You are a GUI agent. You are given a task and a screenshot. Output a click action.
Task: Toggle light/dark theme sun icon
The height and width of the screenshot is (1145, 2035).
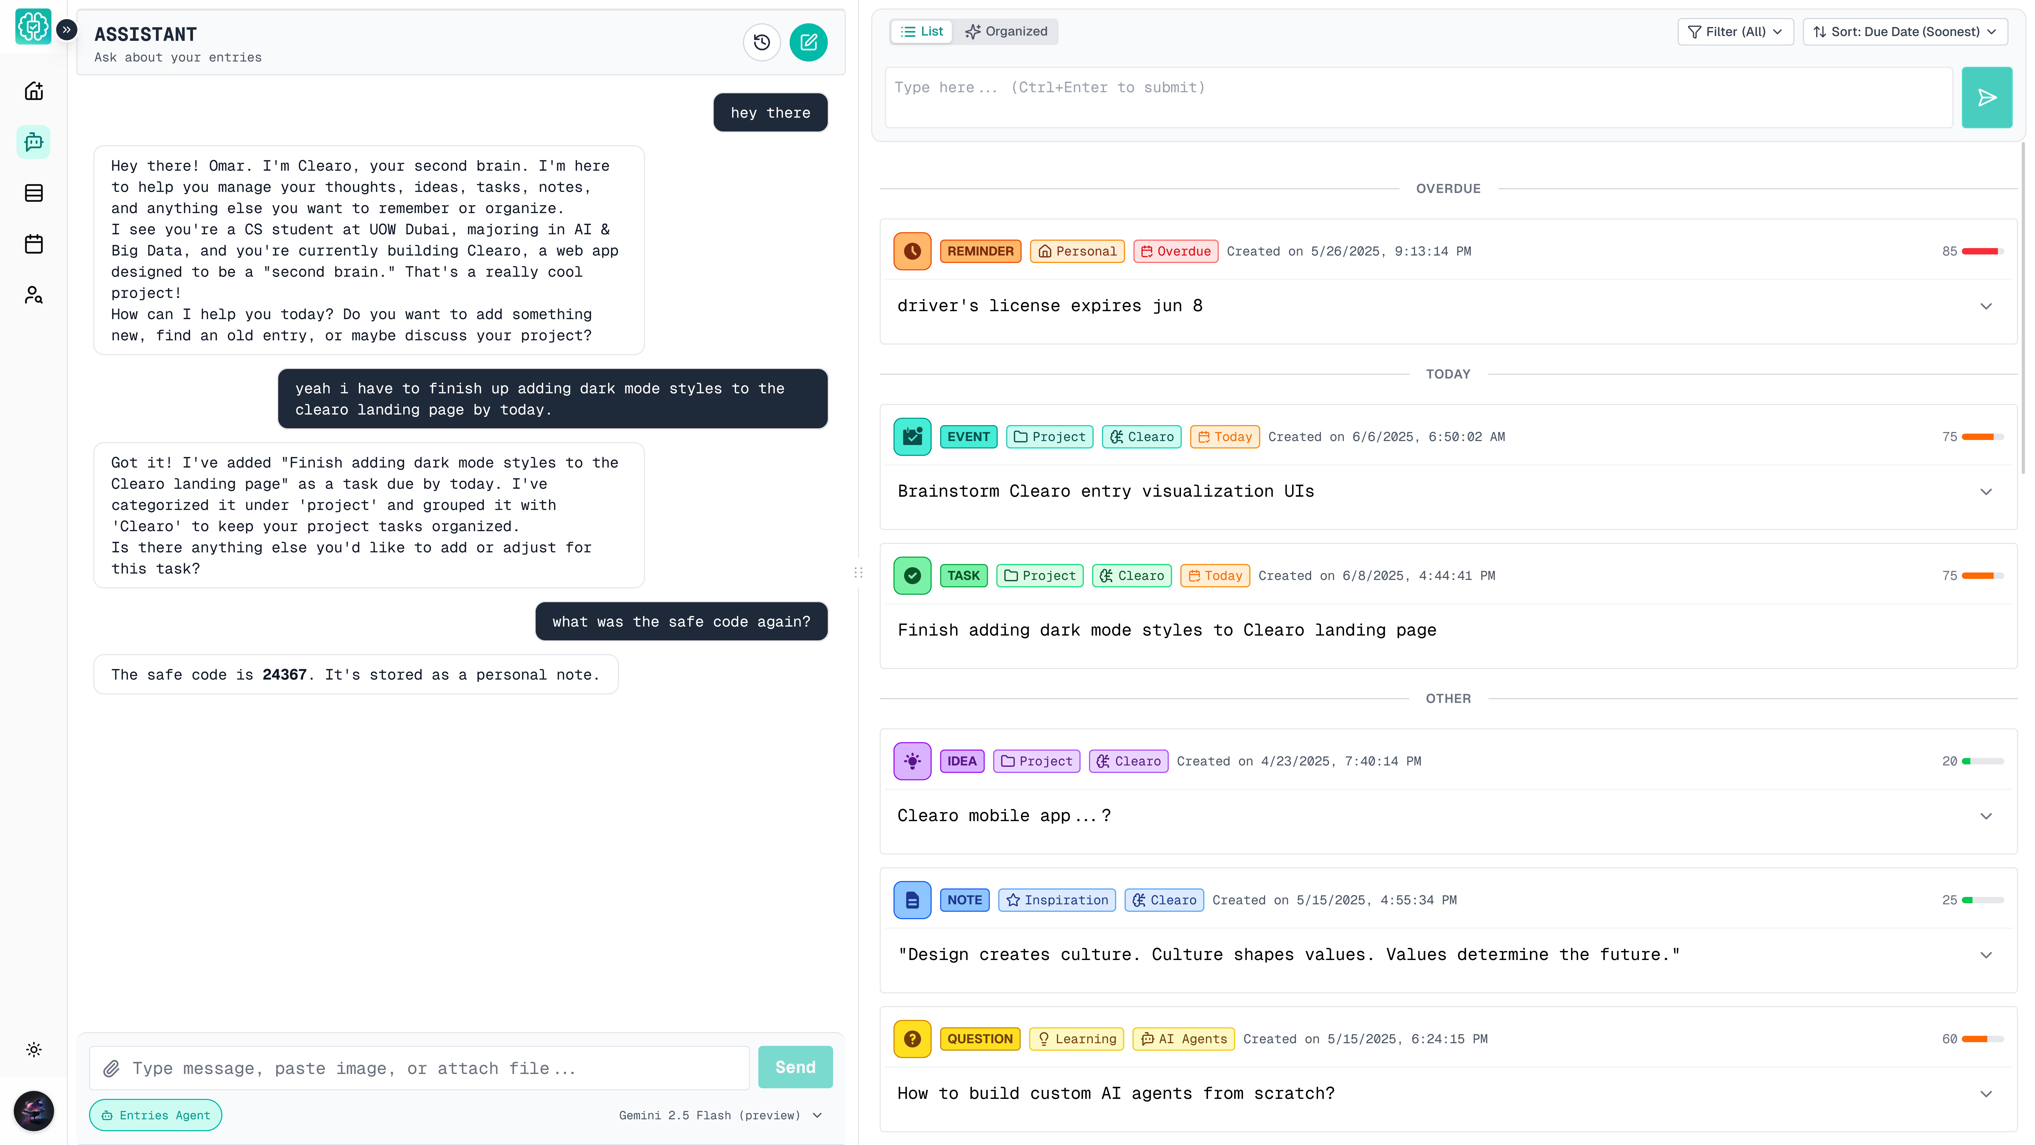34,1049
